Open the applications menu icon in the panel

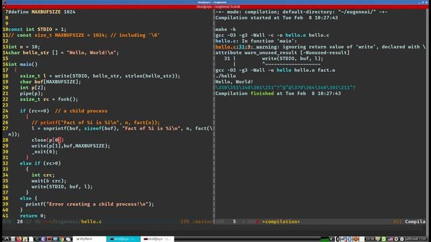point(7,239)
